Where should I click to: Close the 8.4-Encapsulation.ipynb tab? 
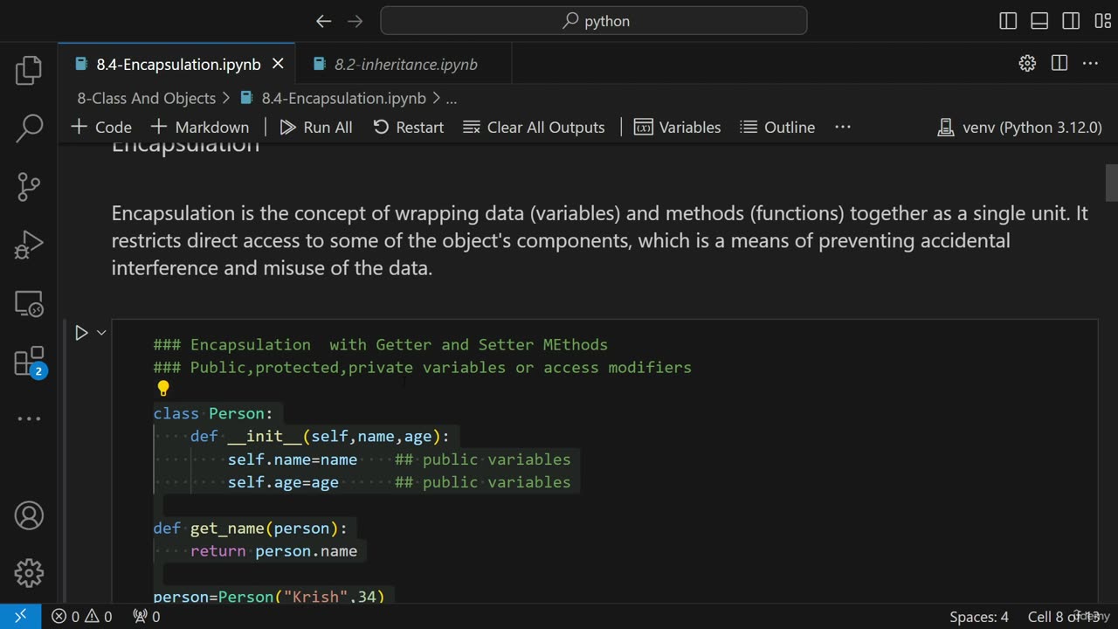[x=278, y=64]
